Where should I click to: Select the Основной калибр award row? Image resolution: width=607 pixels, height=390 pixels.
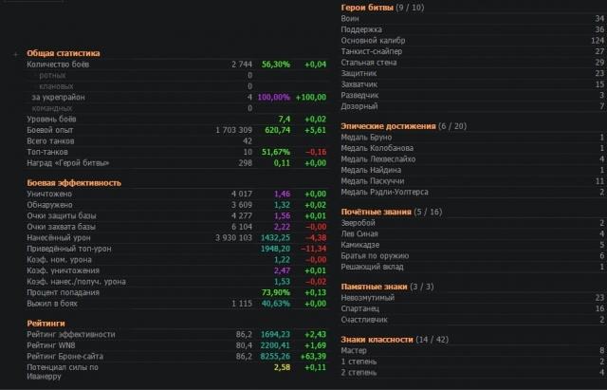(x=376, y=40)
